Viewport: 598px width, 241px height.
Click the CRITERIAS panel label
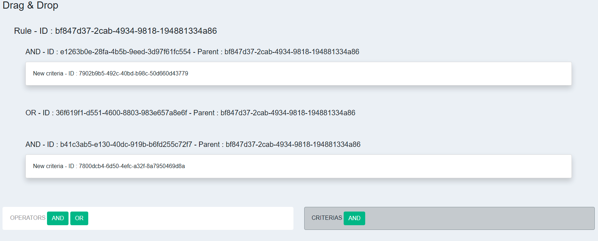[x=326, y=218]
